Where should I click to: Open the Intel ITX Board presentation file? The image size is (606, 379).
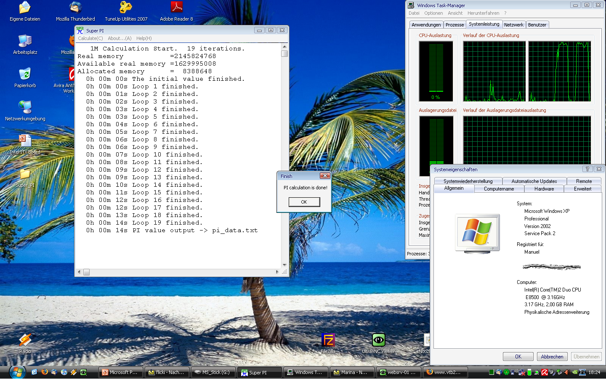click(25, 140)
